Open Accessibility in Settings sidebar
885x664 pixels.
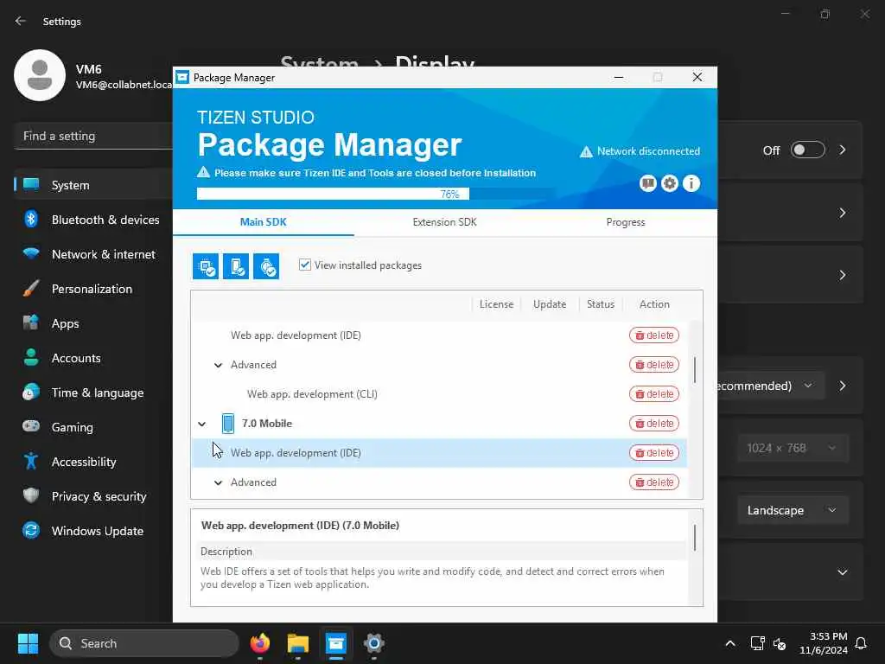[x=92, y=462]
